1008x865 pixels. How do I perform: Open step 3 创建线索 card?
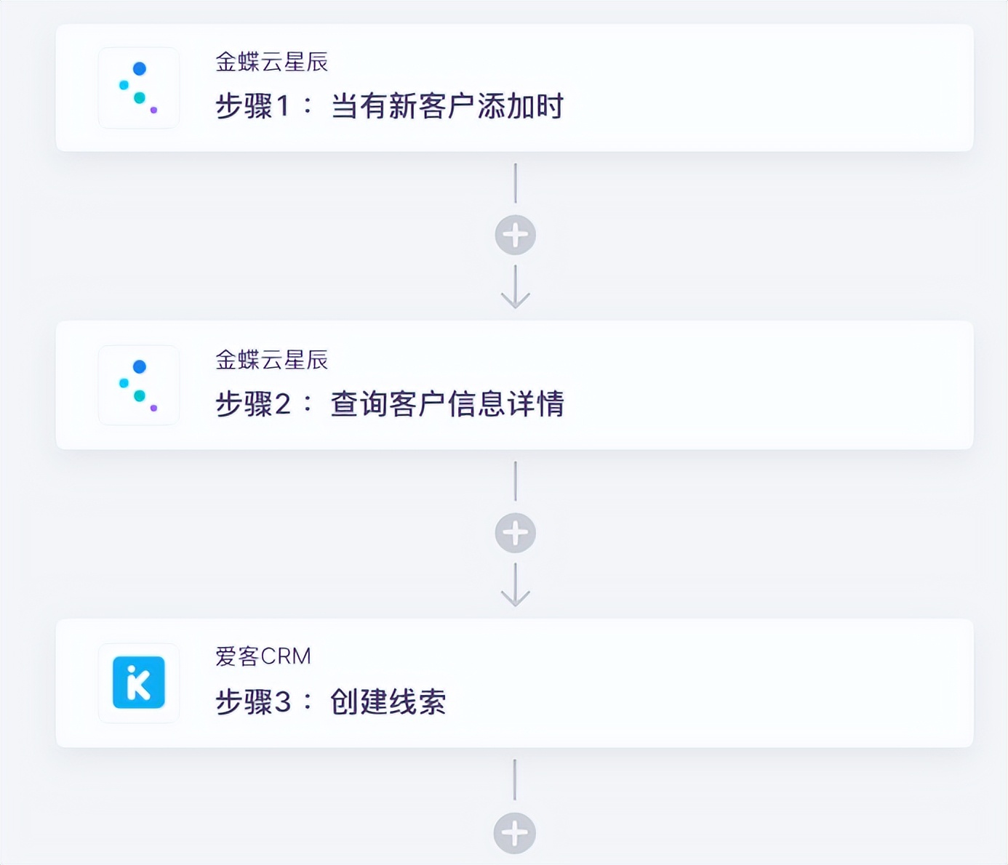(509, 683)
